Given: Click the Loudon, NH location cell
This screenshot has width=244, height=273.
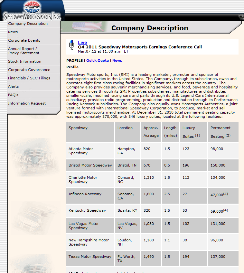Looking at the screenshot, I should 128,242.
